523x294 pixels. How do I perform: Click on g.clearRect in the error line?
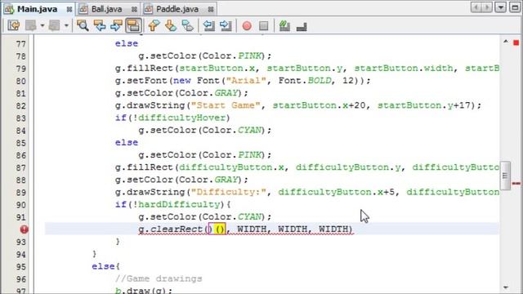pos(171,229)
